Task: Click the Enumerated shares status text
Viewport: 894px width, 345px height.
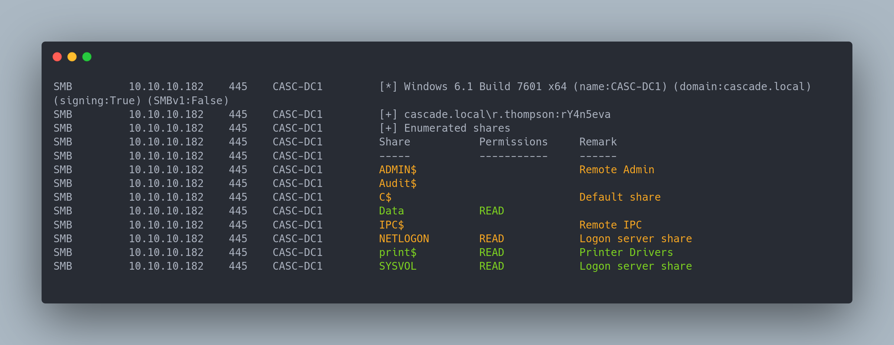Action: tap(457, 128)
